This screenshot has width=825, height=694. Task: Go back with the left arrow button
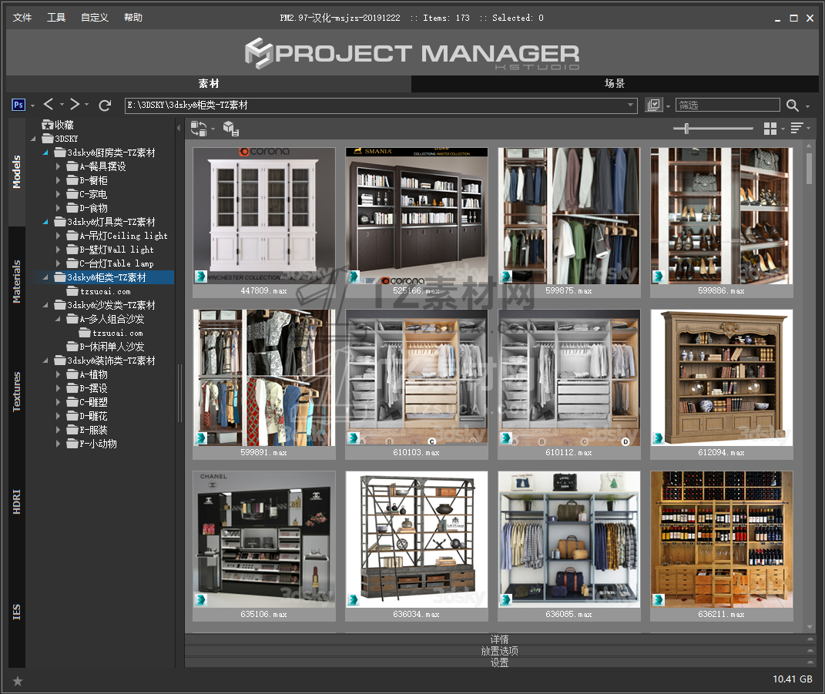coord(49,105)
